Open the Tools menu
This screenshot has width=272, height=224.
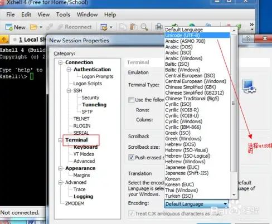click(63, 14)
